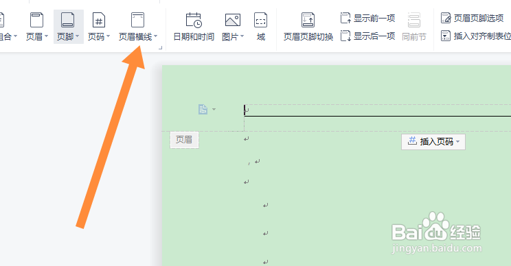Image resolution: width=511 pixels, height=266 pixels.
Task: Insert a 域 field
Action: pos(261,27)
